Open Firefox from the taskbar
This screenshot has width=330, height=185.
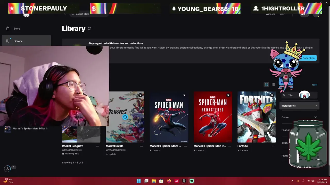pos(169,181)
